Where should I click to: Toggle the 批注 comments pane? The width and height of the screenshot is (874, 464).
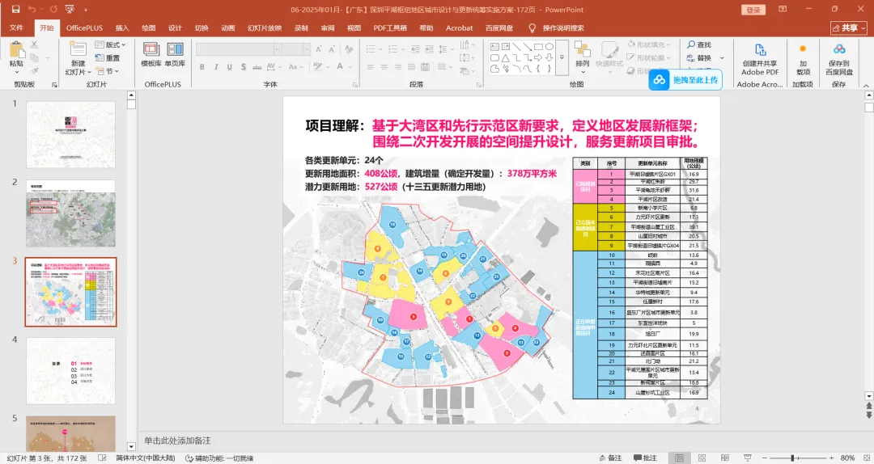(644, 458)
